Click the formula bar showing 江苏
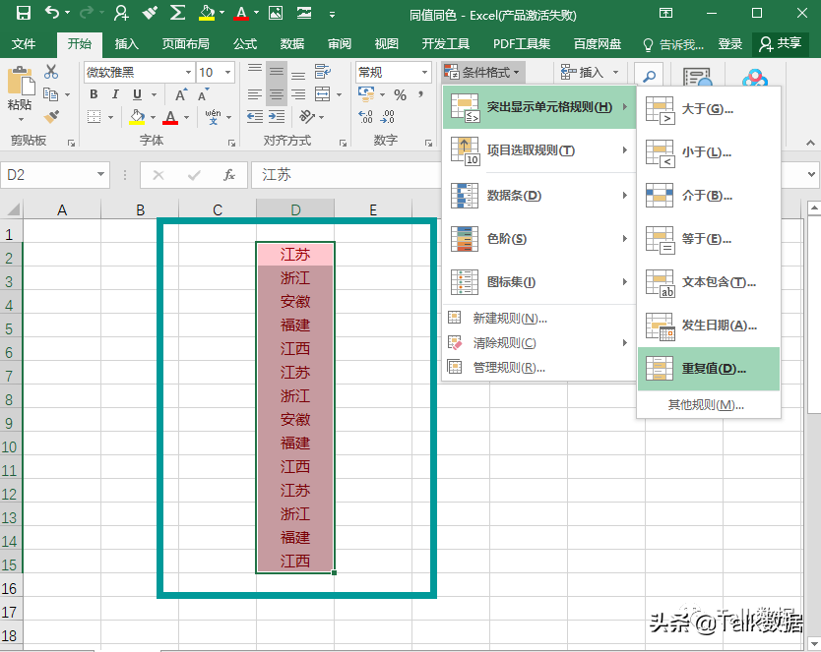 (x=347, y=175)
